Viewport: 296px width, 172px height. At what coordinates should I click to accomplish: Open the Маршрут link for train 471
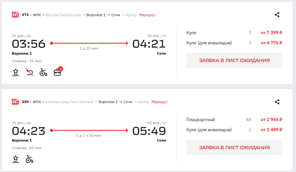tap(147, 15)
